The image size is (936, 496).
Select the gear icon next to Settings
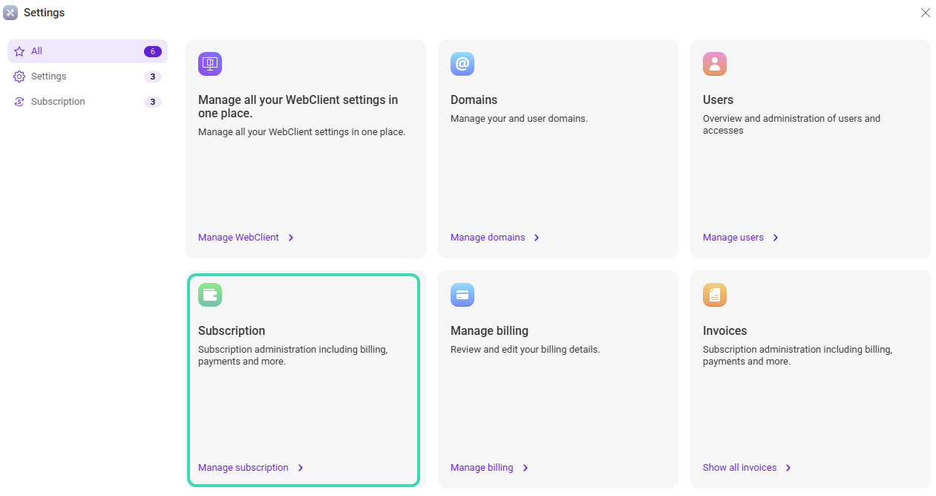19,76
